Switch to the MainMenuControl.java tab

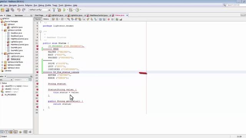98,15
